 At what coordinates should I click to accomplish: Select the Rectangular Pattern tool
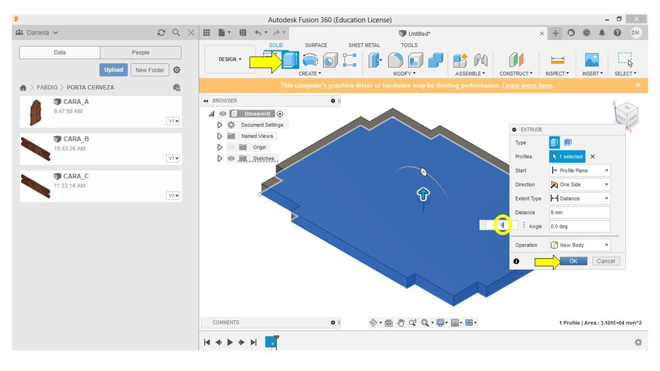(350, 60)
